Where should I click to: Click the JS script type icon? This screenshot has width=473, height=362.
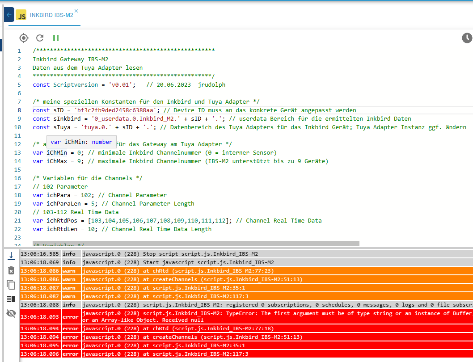coord(21,15)
